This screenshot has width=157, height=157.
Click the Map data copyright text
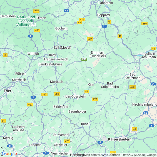coord(120,155)
